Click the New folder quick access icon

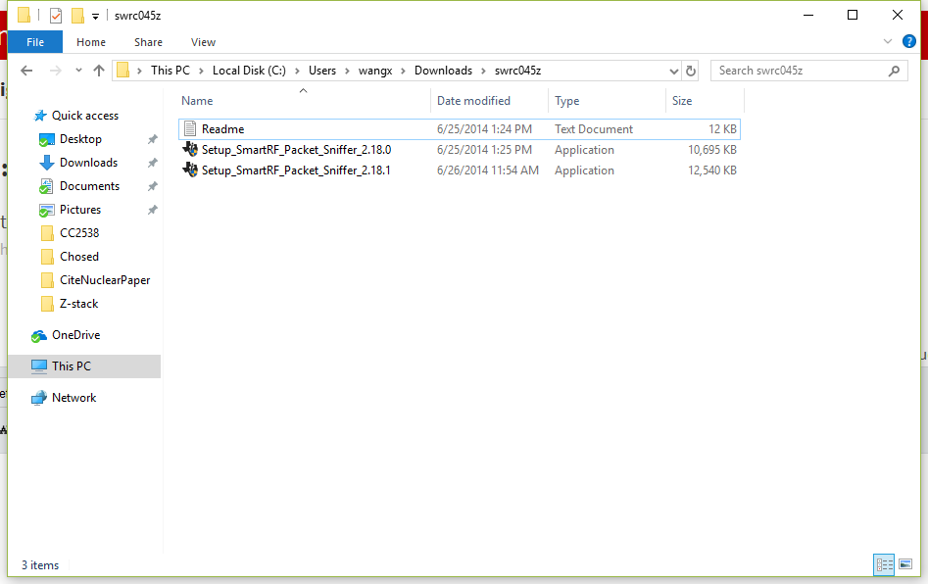point(77,16)
